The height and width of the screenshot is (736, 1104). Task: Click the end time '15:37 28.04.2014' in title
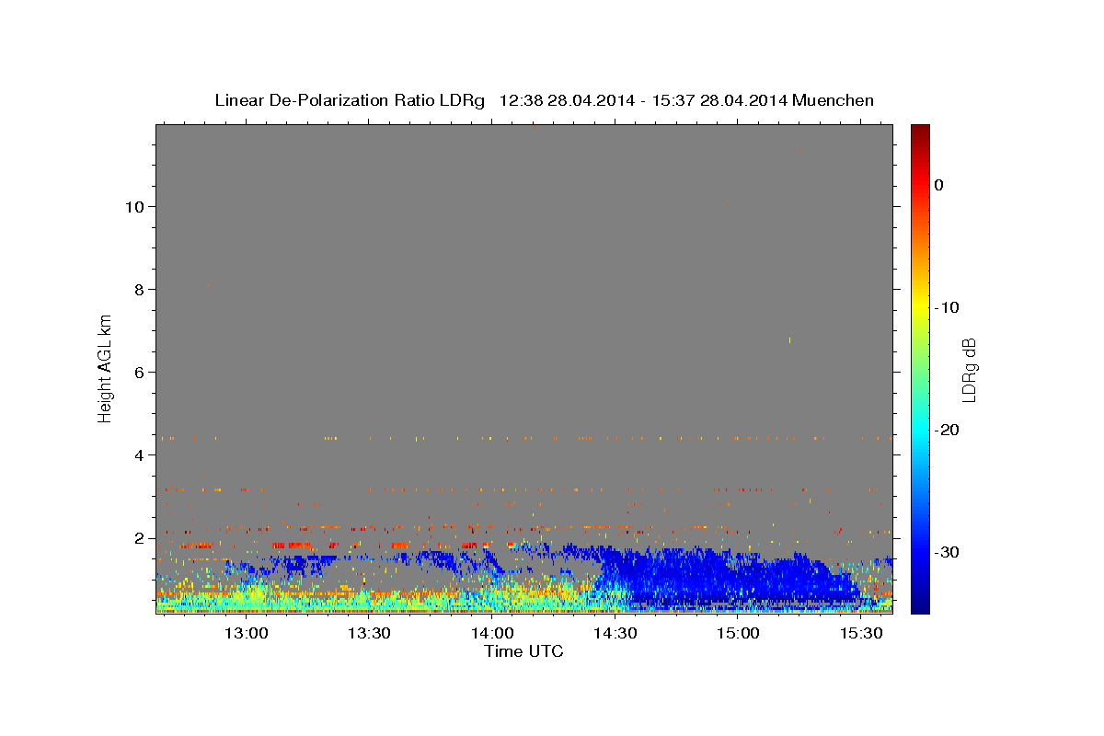click(x=719, y=100)
